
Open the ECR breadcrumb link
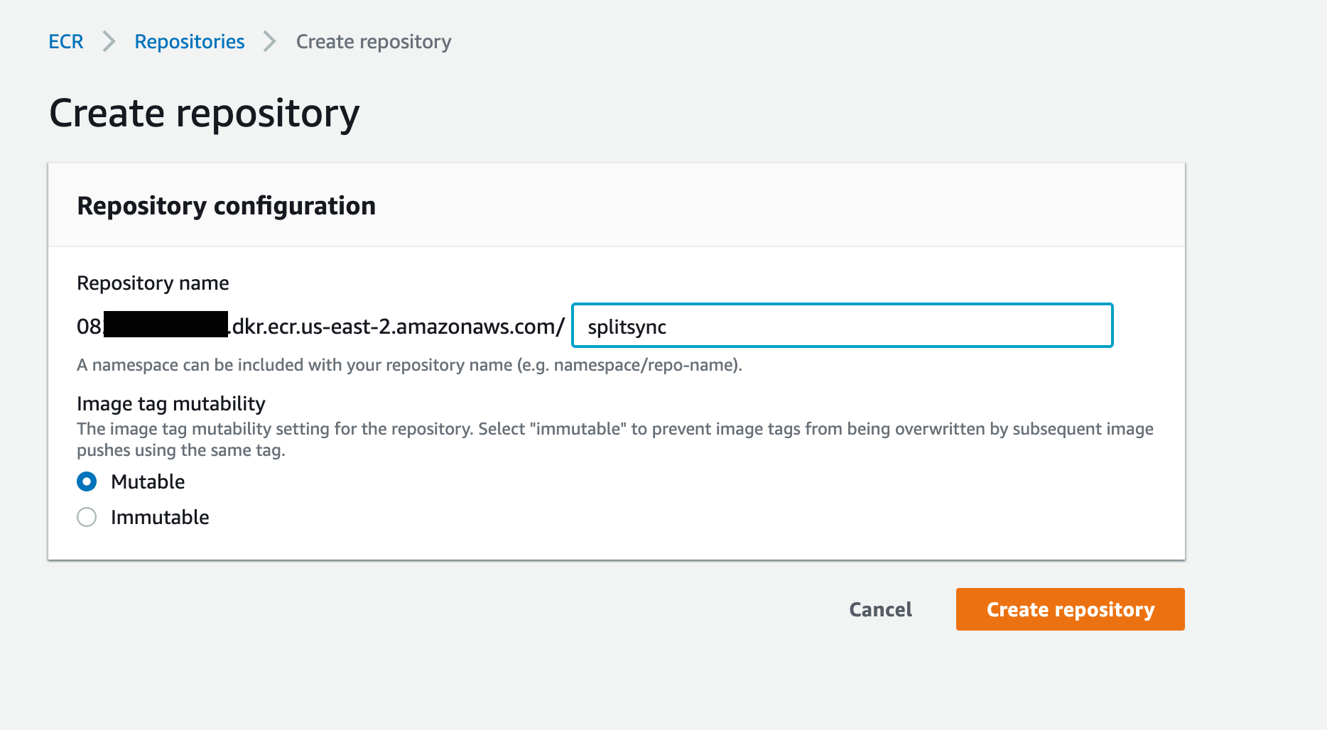pyautogui.click(x=65, y=42)
